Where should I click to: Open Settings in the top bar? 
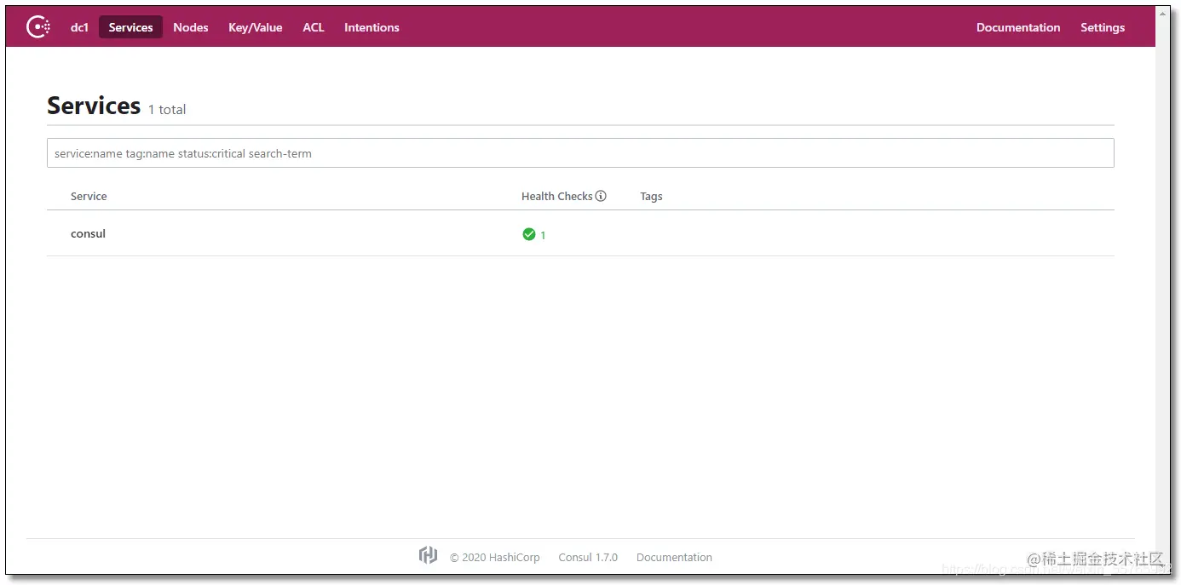click(1103, 27)
